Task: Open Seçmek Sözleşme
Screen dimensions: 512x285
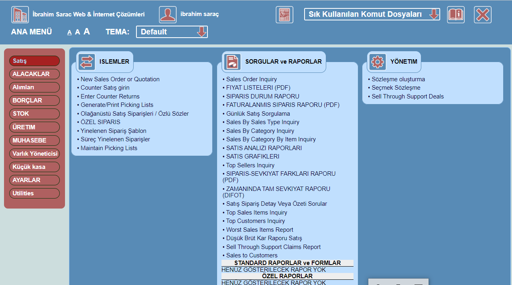Action: pyautogui.click(x=396, y=88)
